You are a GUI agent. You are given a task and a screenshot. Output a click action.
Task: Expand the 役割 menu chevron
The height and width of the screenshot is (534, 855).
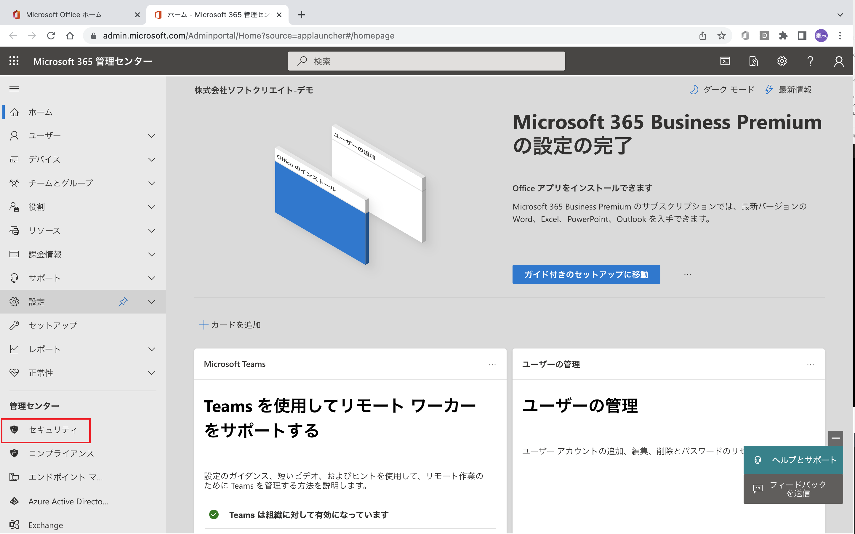[x=151, y=207]
